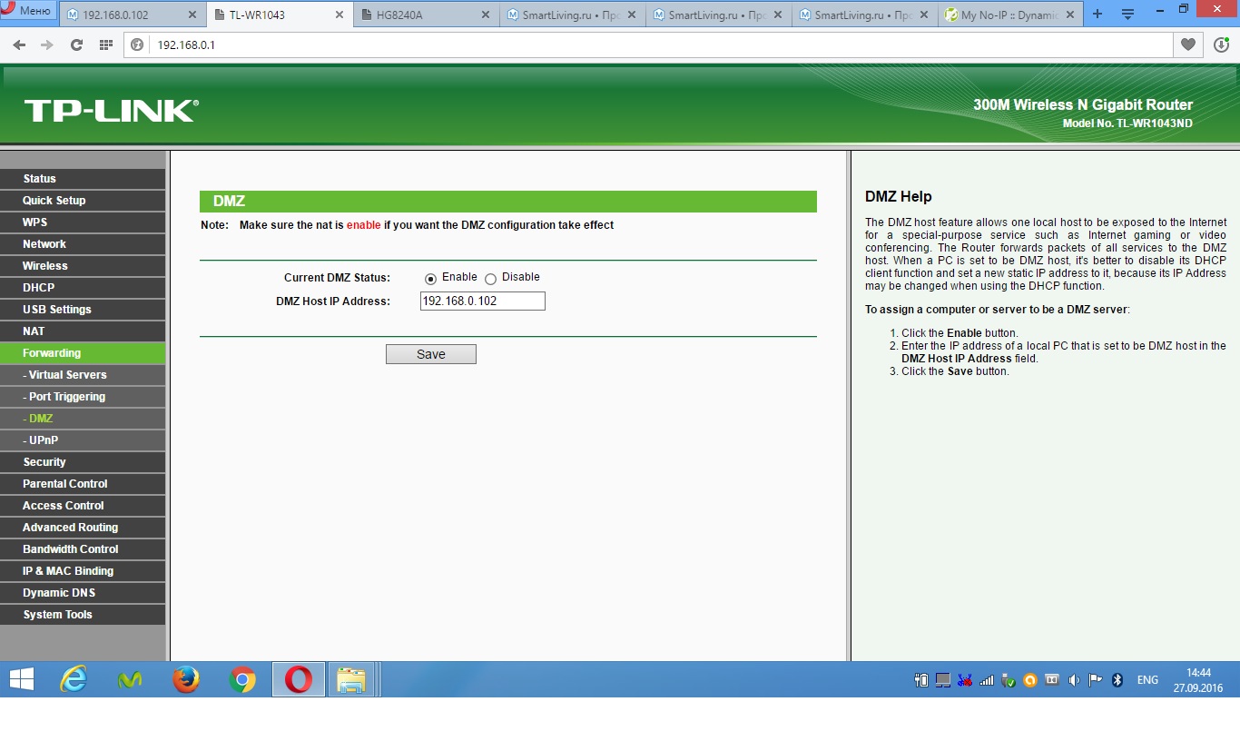Screen dimensions: 1240x741
Task: Select the TL-WR1043 tab
Action: 279,15
